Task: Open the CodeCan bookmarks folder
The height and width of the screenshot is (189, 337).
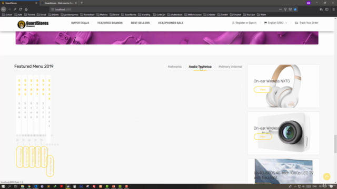Action: click(159, 15)
